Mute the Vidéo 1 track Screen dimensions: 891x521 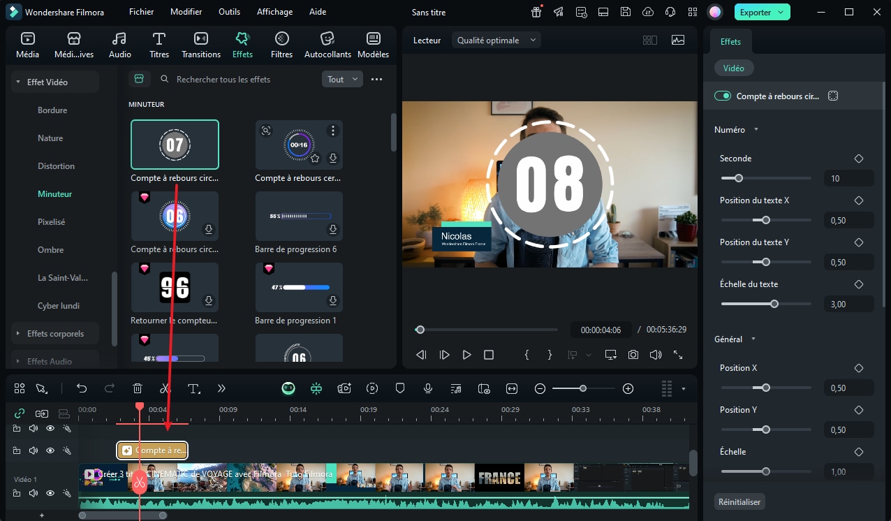(33, 493)
